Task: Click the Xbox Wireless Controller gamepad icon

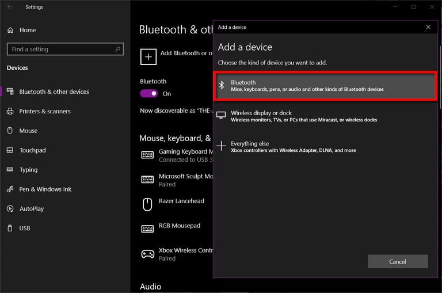Action: click(148, 254)
